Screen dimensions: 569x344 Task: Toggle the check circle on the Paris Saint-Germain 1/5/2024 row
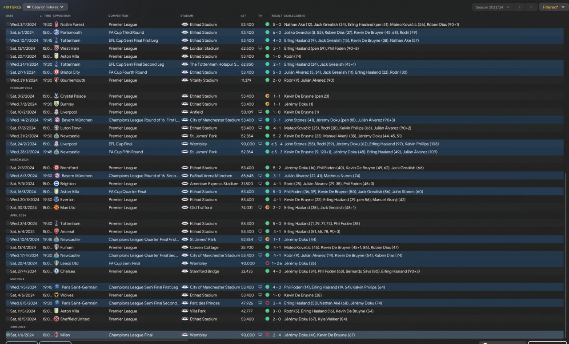(x=8, y=287)
